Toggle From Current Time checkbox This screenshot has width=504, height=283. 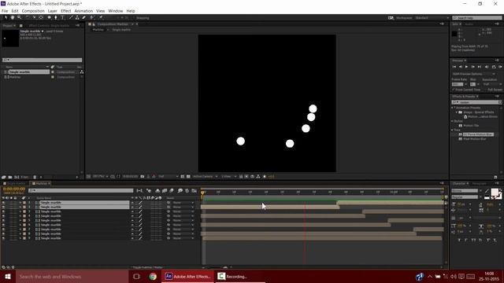(x=454, y=90)
